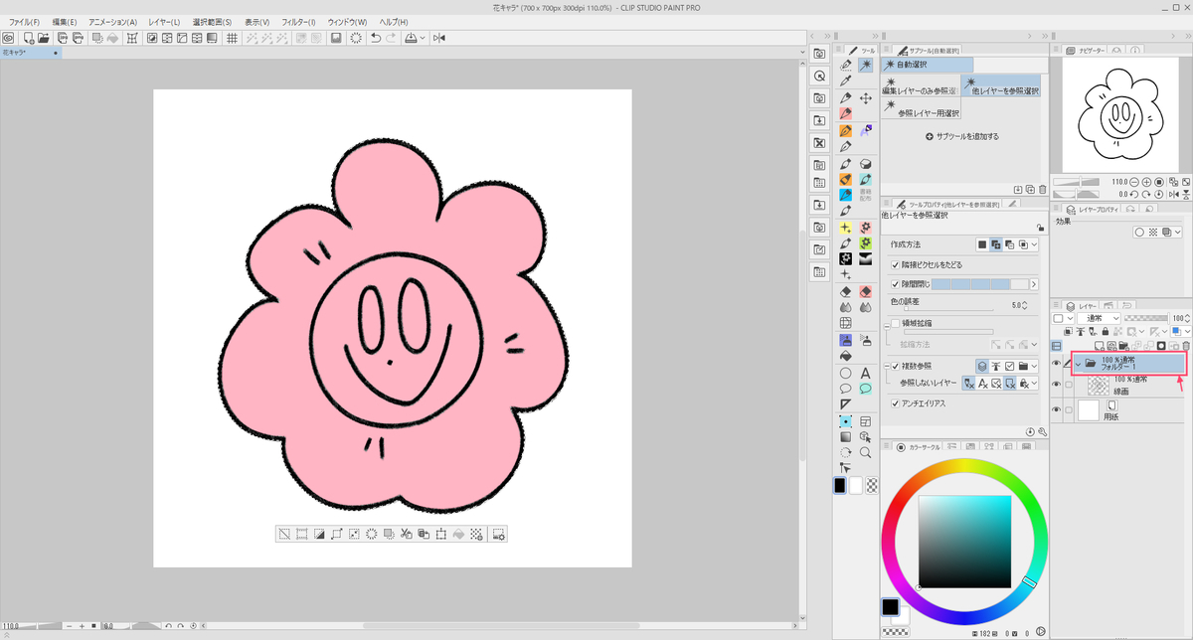Open 作成方法 dropdown arrow
Screen dimensions: 1193x640
click(1034, 244)
